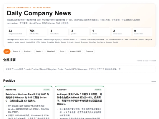
Task: Click the Robinhood Ventures Fund I headline
Action: pos(27,98)
